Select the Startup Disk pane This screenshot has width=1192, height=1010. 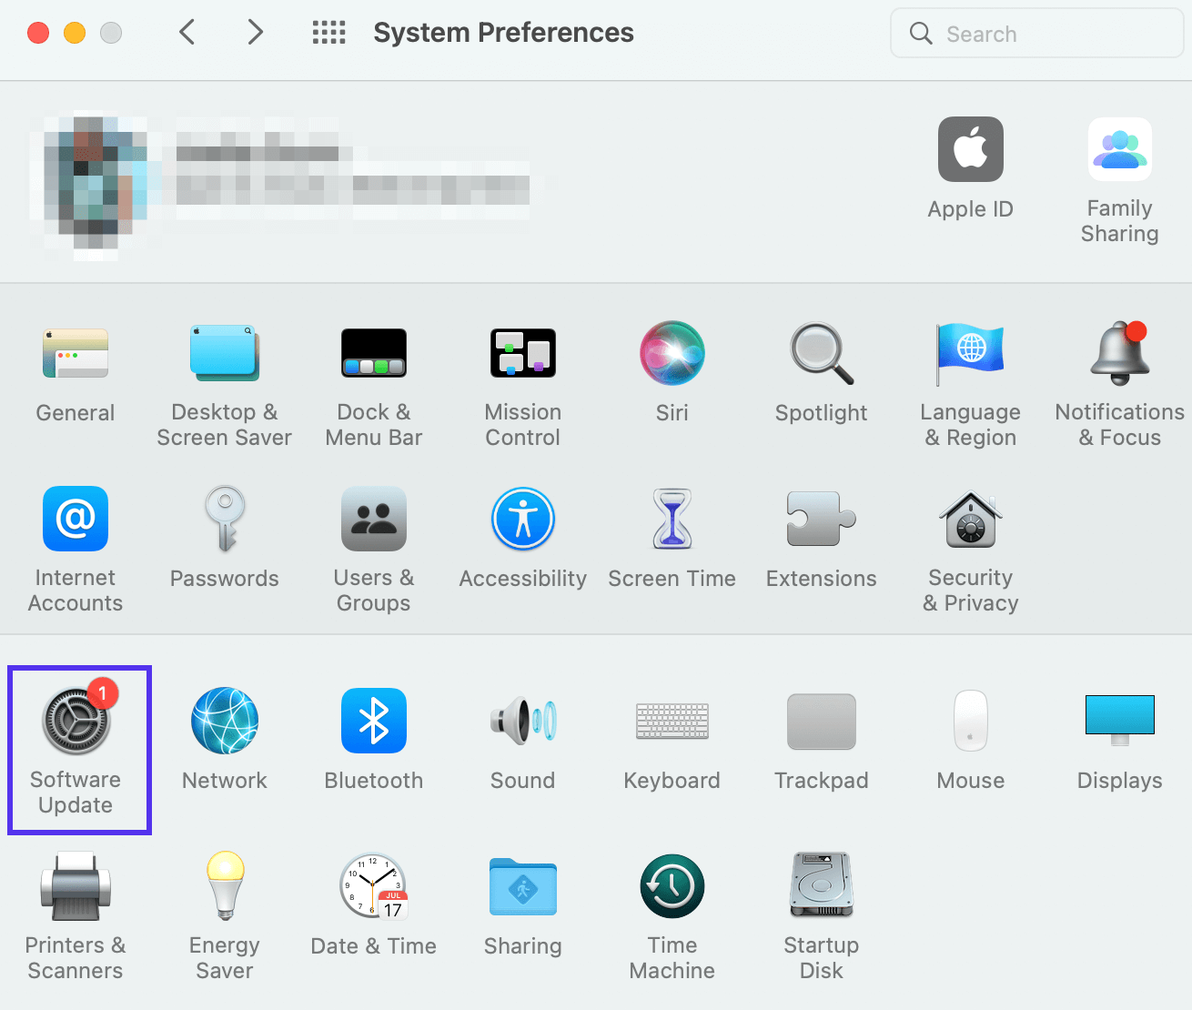pos(821,910)
